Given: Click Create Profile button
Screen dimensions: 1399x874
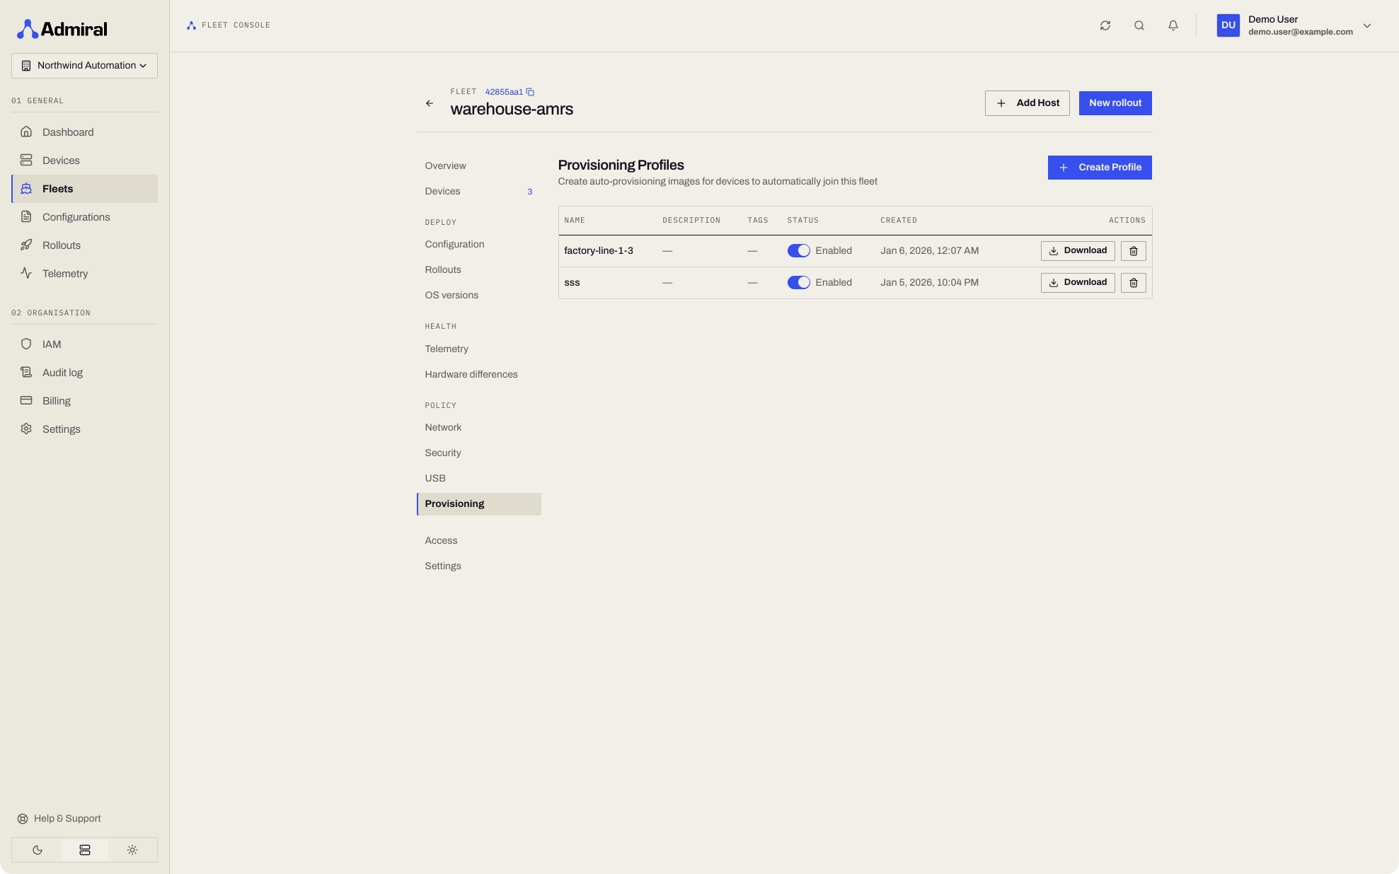Looking at the screenshot, I should 1099,168.
